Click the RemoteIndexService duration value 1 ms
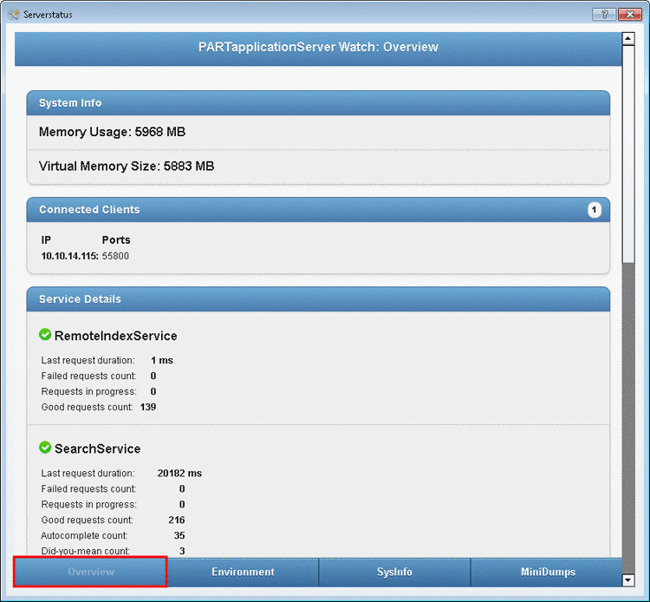The image size is (650, 602). (x=162, y=360)
